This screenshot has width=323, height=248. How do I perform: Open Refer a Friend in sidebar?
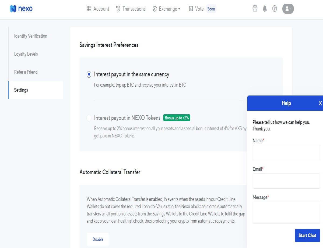pos(26,72)
